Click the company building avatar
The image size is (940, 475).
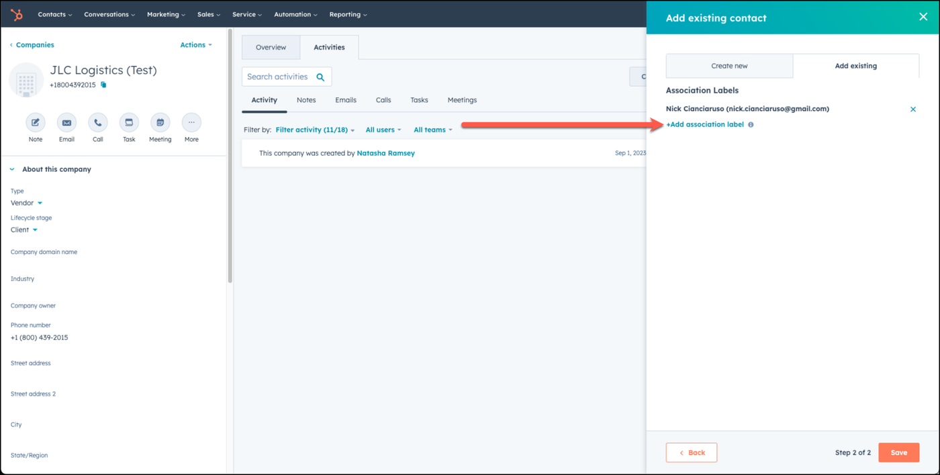pyautogui.click(x=26, y=81)
